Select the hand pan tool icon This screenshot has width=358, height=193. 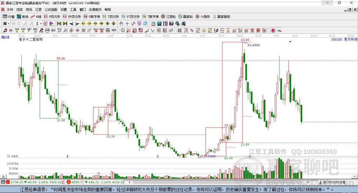pos(121,24)
